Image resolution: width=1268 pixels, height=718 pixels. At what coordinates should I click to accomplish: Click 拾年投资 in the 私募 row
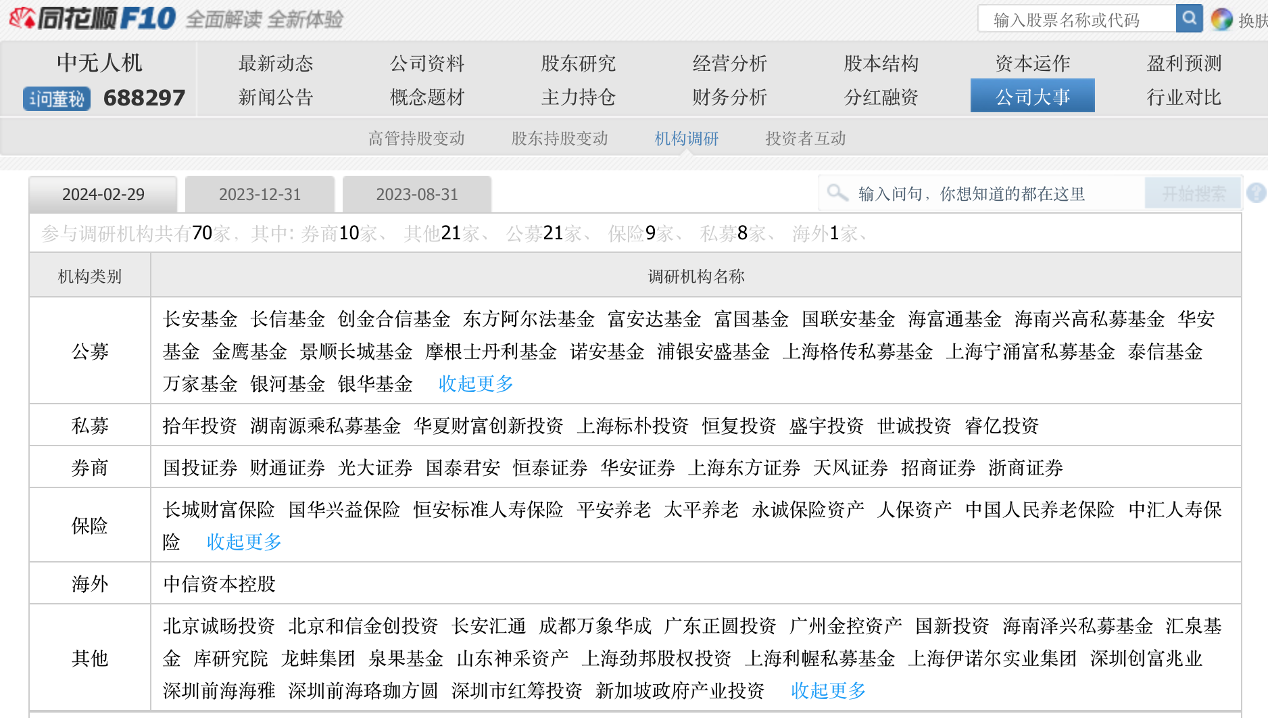pyautogui.click(x=200, y=426)
